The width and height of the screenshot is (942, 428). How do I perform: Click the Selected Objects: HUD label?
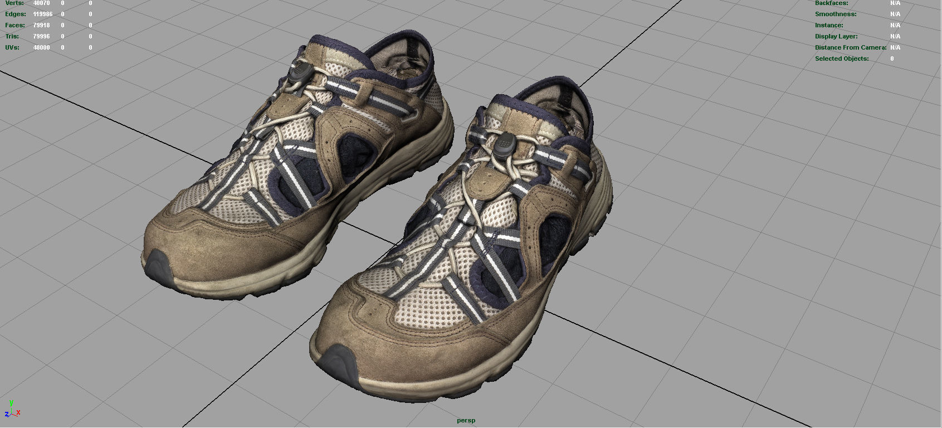(842, 59)
